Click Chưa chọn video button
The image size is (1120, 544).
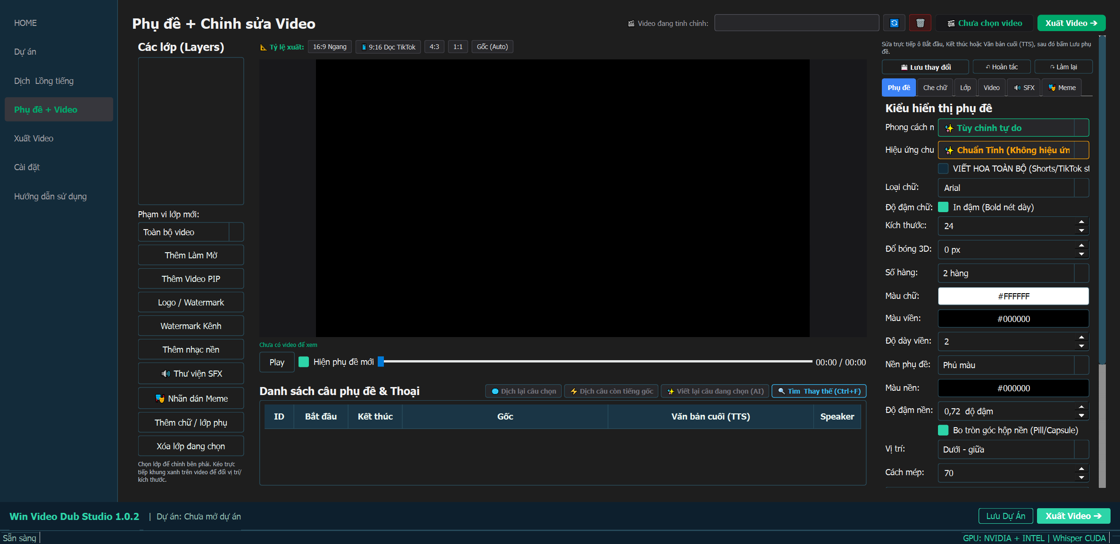pos(984,23)
